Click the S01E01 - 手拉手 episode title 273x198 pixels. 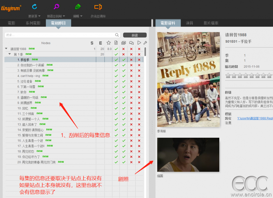(x=238, y=41)
